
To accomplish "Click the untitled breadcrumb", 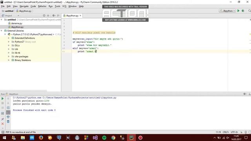I will (8, 11).
